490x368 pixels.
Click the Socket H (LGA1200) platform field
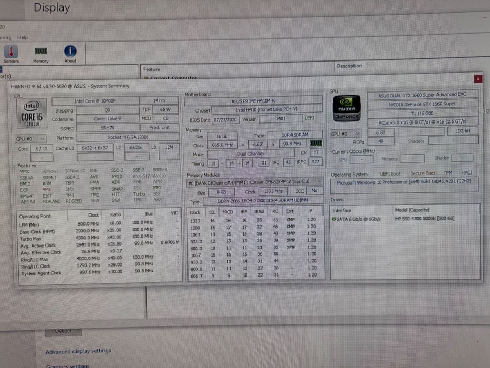coord(128,137)
